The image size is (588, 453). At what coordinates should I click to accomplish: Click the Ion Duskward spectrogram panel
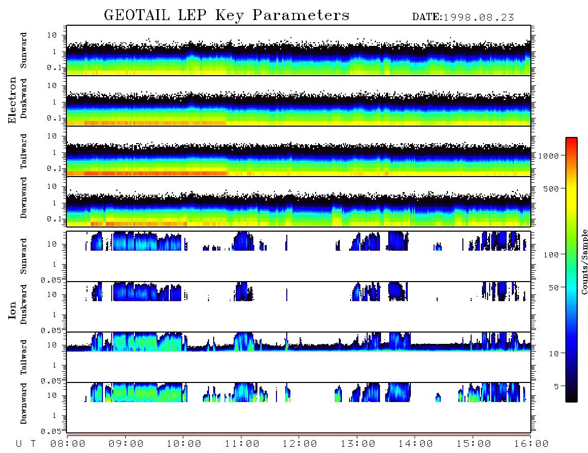[299, 306]
